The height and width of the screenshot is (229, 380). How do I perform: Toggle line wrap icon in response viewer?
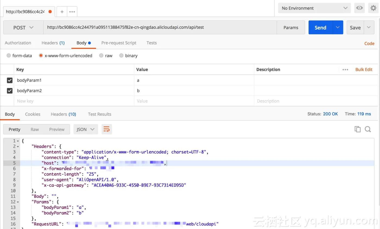click(107, 129)
